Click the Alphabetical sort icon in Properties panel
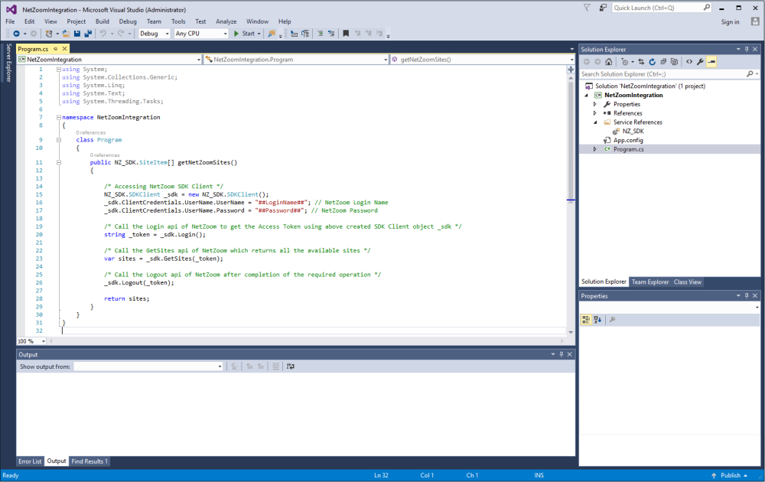Viewport: 765px width, 482px height. point(597,320)
